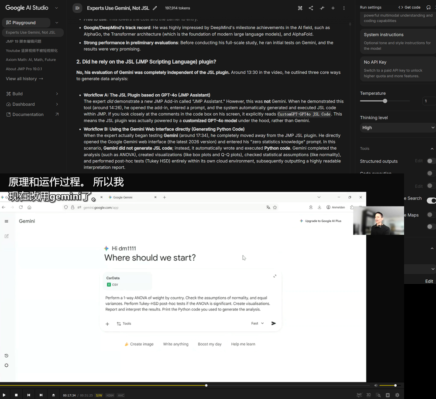The image size is (436, 399).
Task: Skip to previous track in player
Action: coord(29,395)
